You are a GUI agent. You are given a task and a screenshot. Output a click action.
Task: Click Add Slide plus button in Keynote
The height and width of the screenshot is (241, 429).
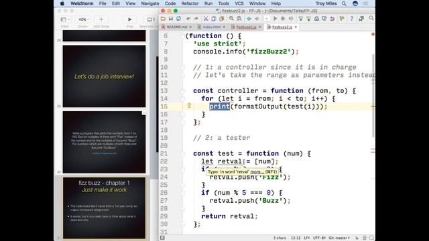101,19
